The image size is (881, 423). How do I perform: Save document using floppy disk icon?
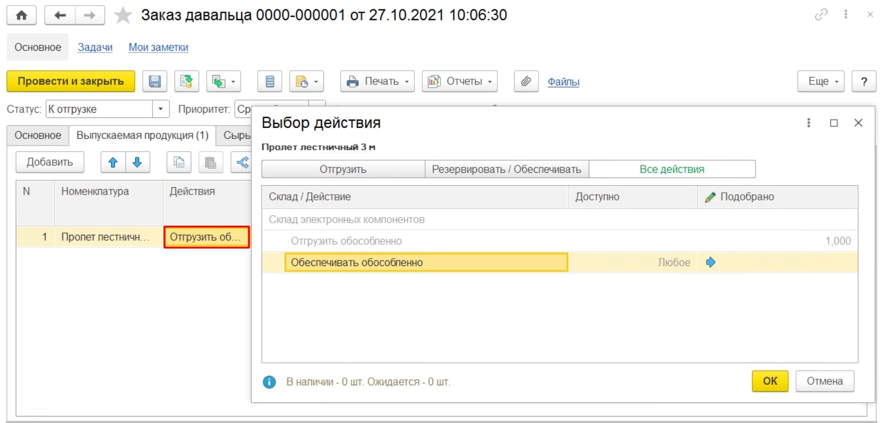[x=154, y=82]
